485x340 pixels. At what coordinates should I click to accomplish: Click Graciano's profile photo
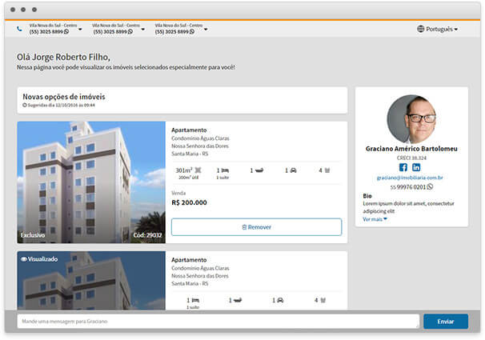click(x=411, y=119)
